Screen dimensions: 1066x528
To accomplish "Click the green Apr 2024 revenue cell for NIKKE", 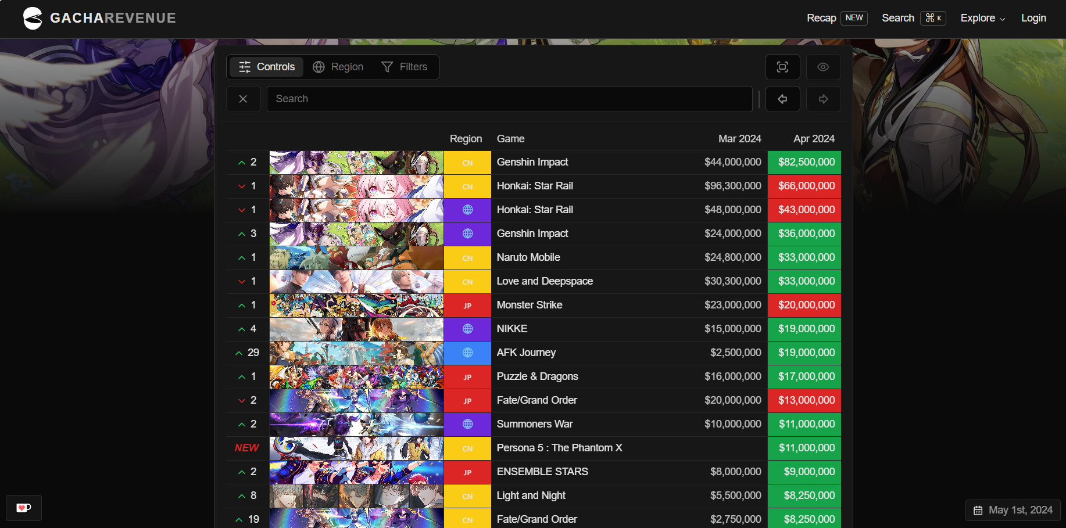I will point(804,329).
